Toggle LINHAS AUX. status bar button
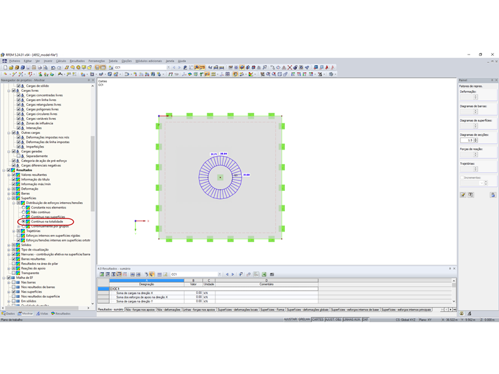Screen dimensions: 499x374 (x=352, y=320)
